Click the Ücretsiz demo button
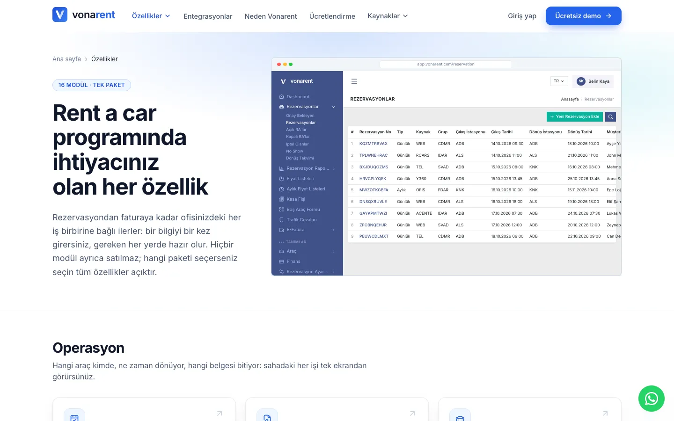 (x=584, y=16)
